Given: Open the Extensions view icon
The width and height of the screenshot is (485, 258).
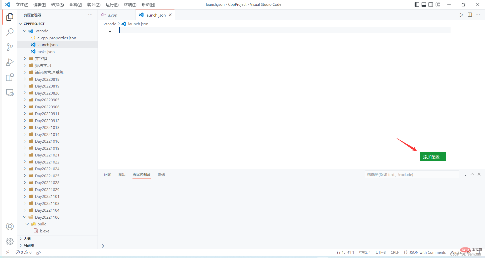Looking at the screenshot, I should click(10, 77).
